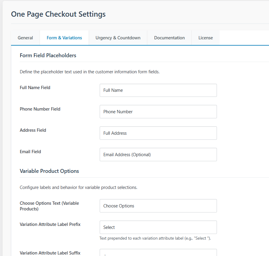
Task: Click the Email Field label
Action: (30, 151)
